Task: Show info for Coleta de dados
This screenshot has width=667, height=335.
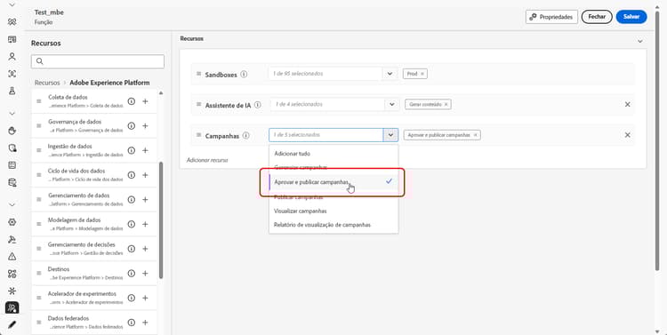Action: pos(132,101)
